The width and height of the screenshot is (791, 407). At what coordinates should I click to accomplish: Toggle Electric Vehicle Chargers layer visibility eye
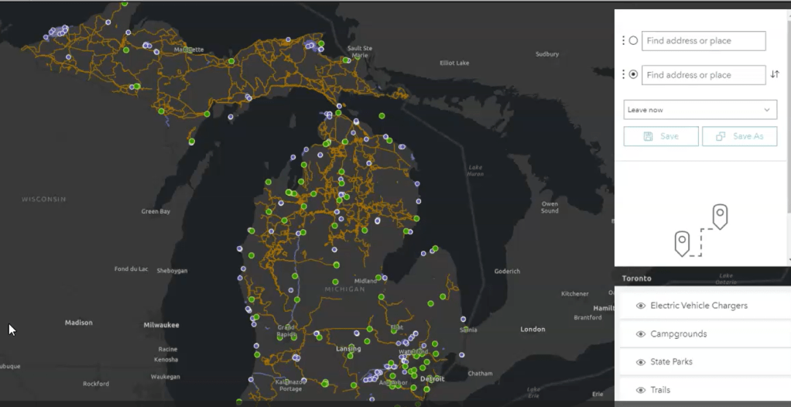641,306
